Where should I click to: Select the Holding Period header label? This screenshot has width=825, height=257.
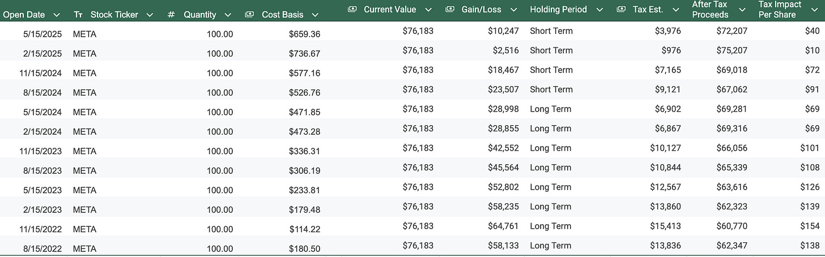pos(558,10)
